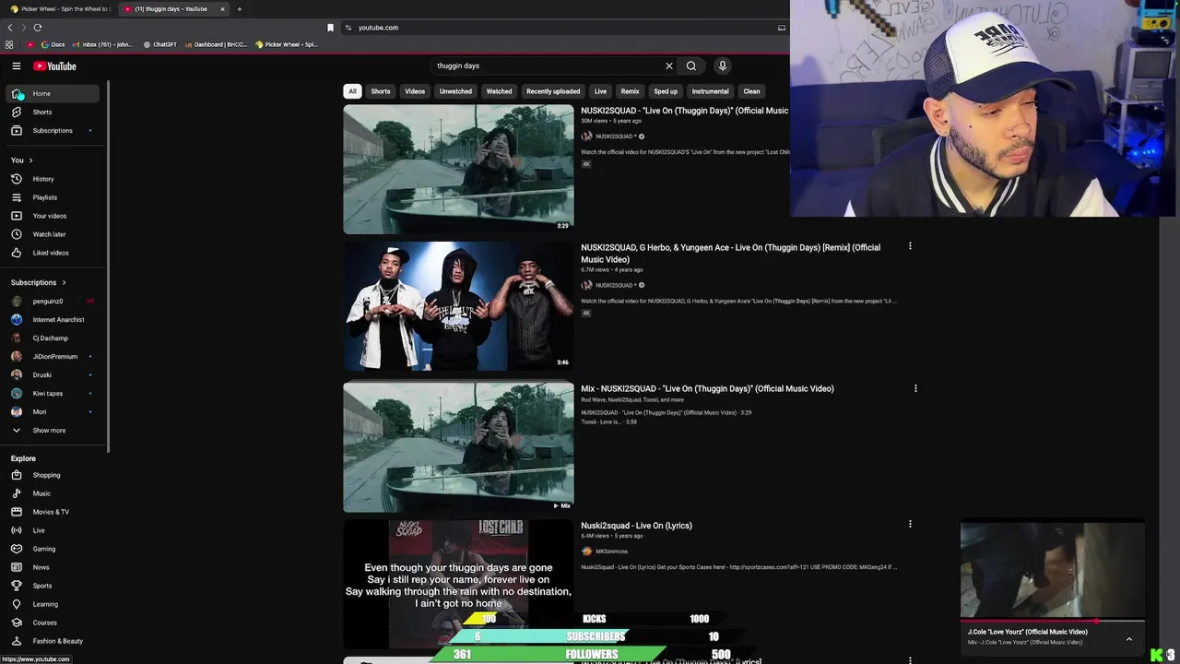The width and height of the screenshot is (1180, 664).
Task: Select the 'Videos' filter chip
Action: click(415, 91)
